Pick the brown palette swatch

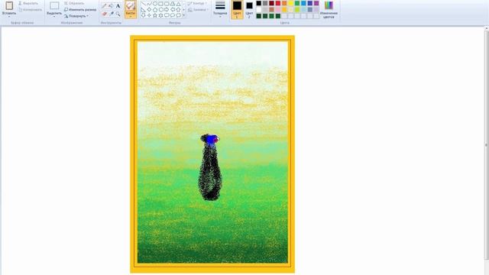271,10
